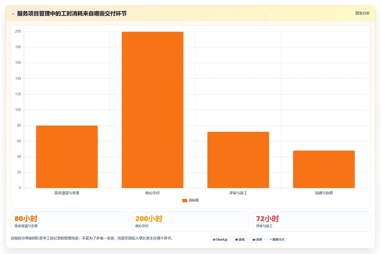Click the chart title 服务项目管理中的工时消耗

tap(72, 13)
